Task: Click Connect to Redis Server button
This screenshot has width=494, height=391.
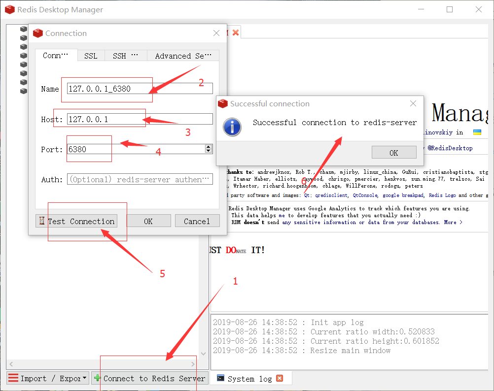Action: [150, 378]
